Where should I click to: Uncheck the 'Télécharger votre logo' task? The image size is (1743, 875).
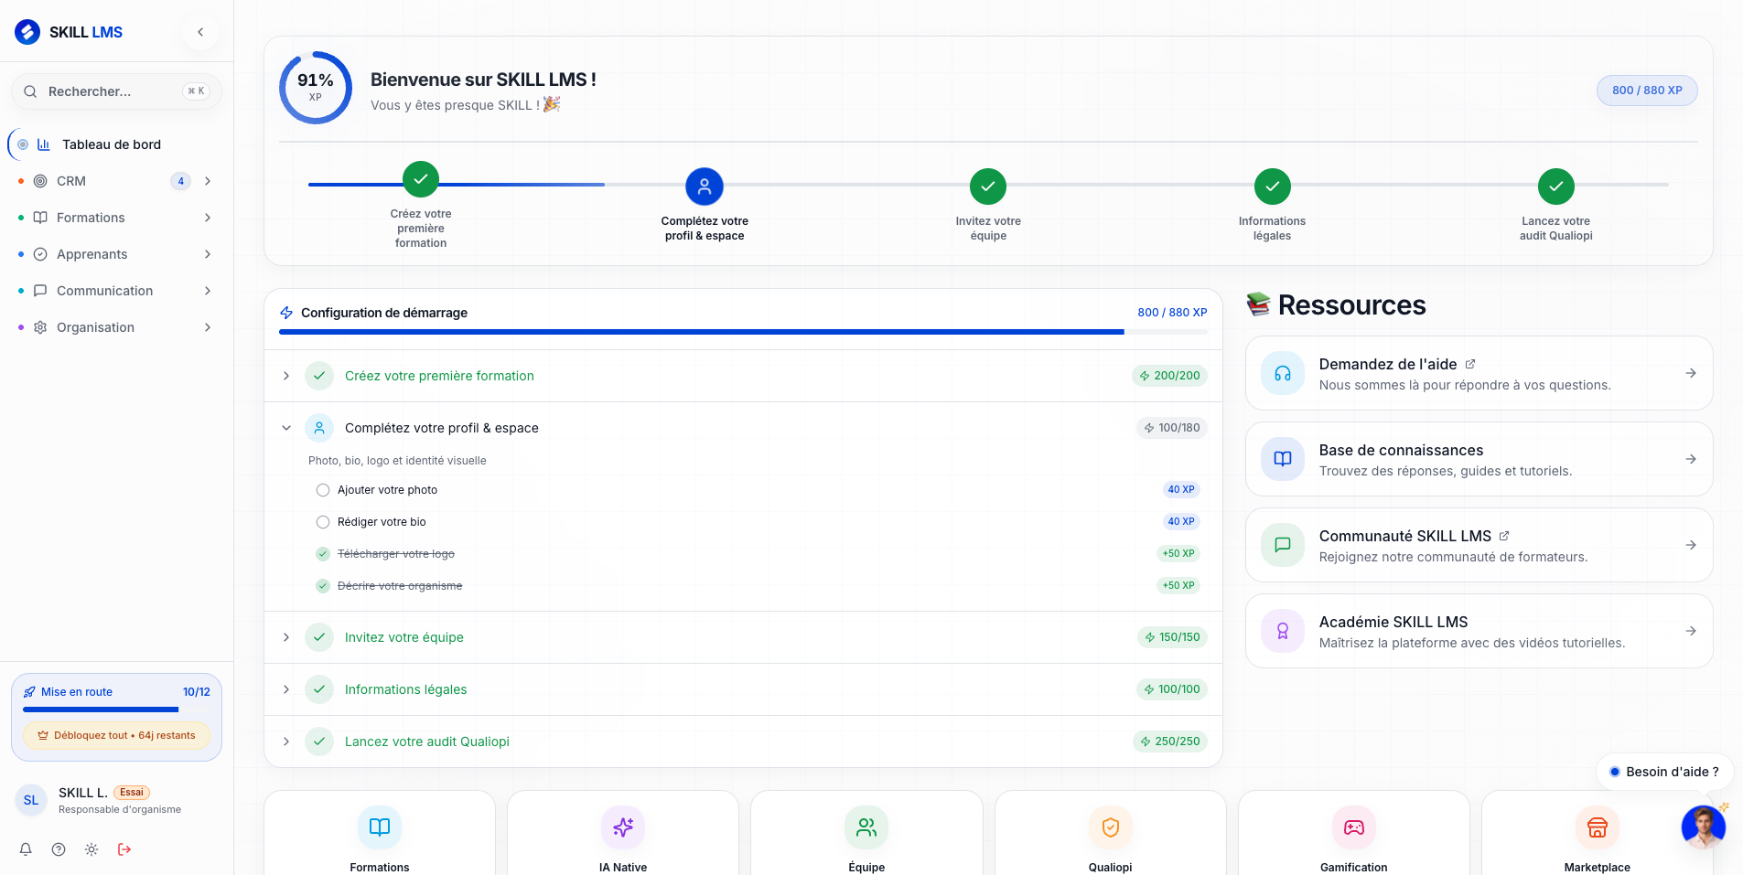pos(323,554)
